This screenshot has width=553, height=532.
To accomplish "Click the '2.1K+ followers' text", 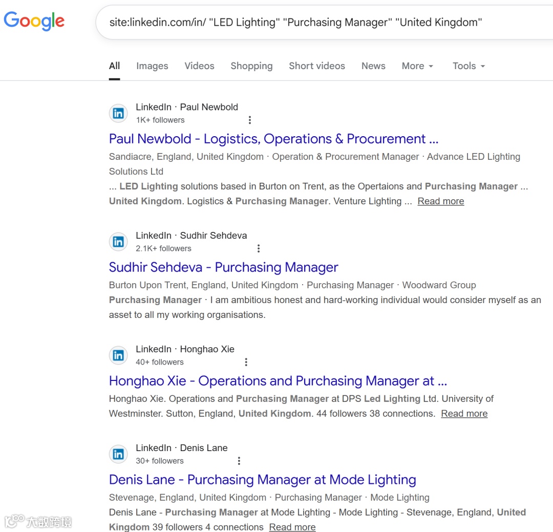I will tap(164, 248).
